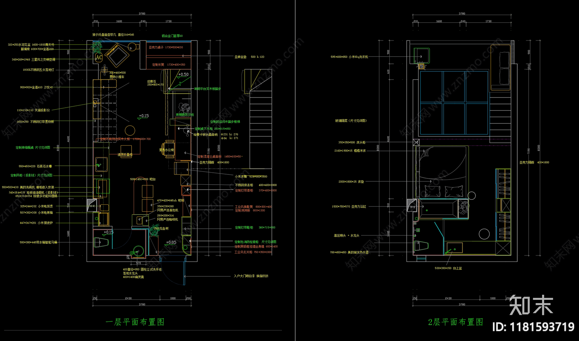Click the 500*1450*900 吧台 label
Viewport: 579px width, 341px height.
[x=143, y=179]
